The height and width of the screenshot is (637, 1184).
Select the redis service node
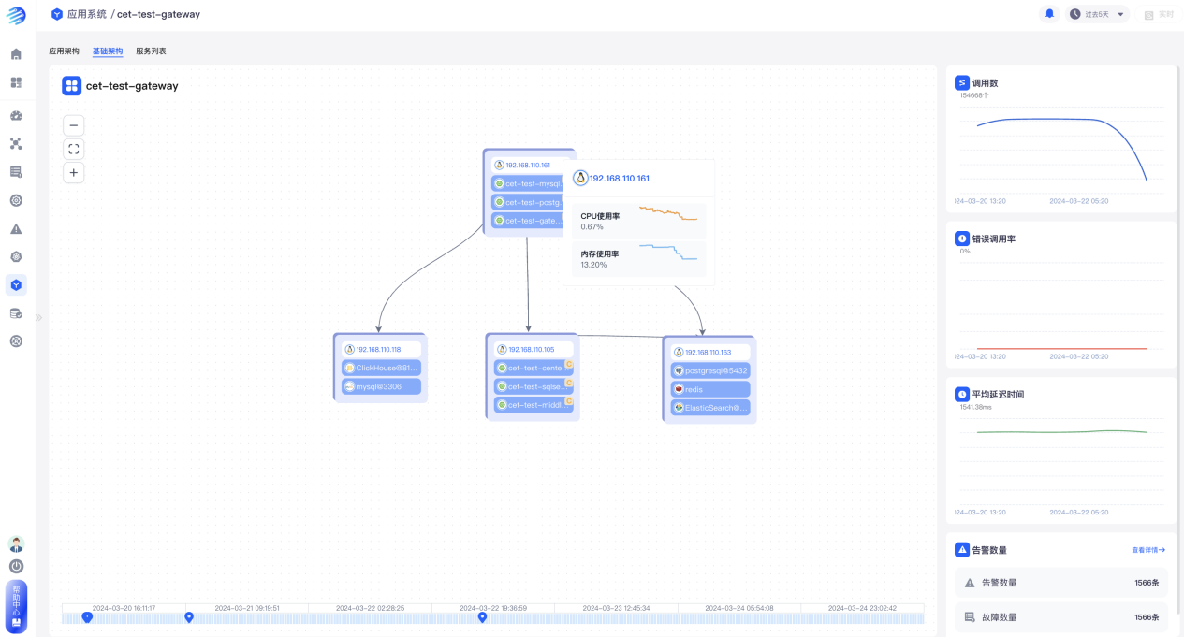[710, 389]
